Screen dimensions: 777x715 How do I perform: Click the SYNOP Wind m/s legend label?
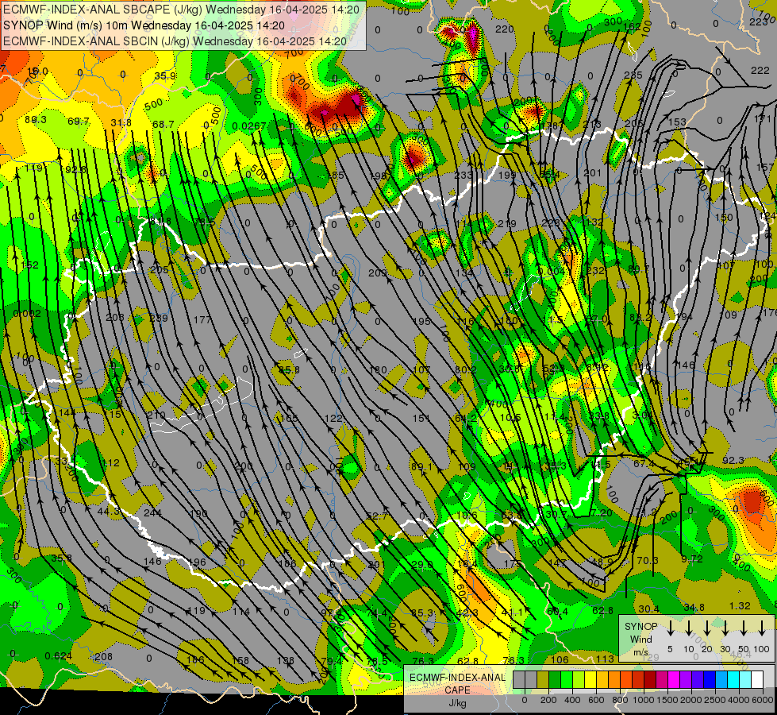(640, 640)
